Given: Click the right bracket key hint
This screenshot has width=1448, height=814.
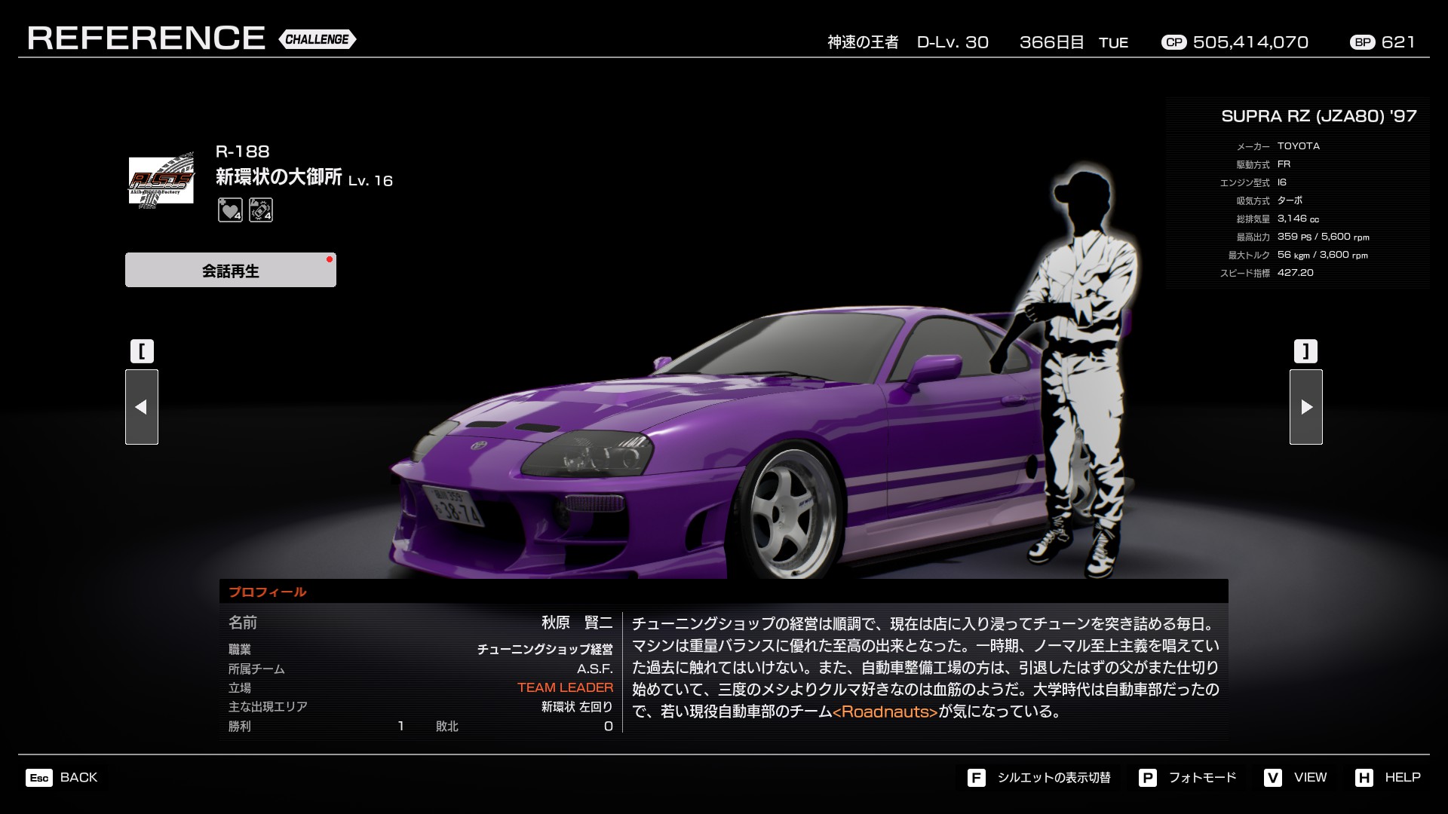Looking at the screenshot, I should [x=1305, y=351].
